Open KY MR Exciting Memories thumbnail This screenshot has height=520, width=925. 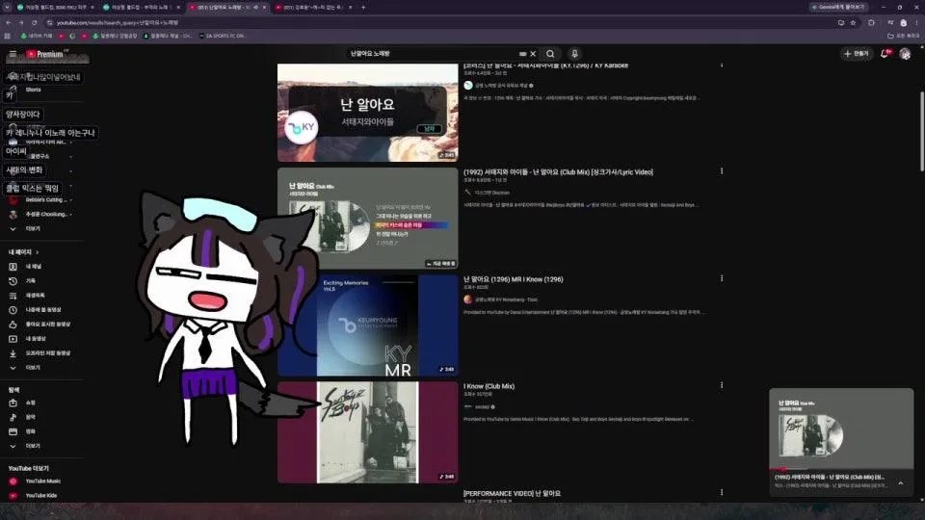[367, 325]
